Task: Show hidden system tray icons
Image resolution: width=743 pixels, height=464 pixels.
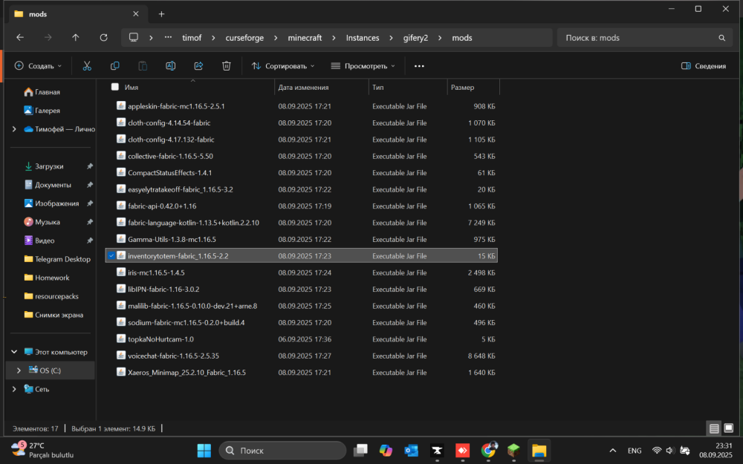Action: tap(613, 451)
